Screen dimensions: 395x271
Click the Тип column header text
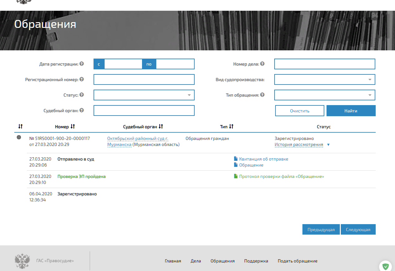pyautogui.click(x=224, y=127)
